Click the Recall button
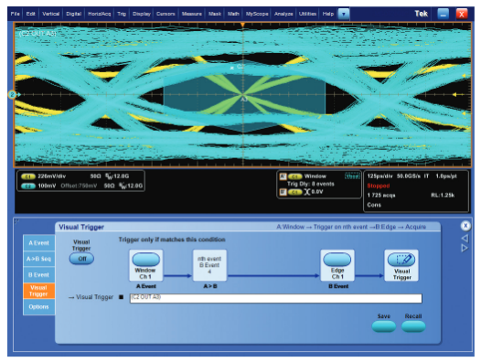This screenshot has height=362, width=481. [x=413, y=326]
